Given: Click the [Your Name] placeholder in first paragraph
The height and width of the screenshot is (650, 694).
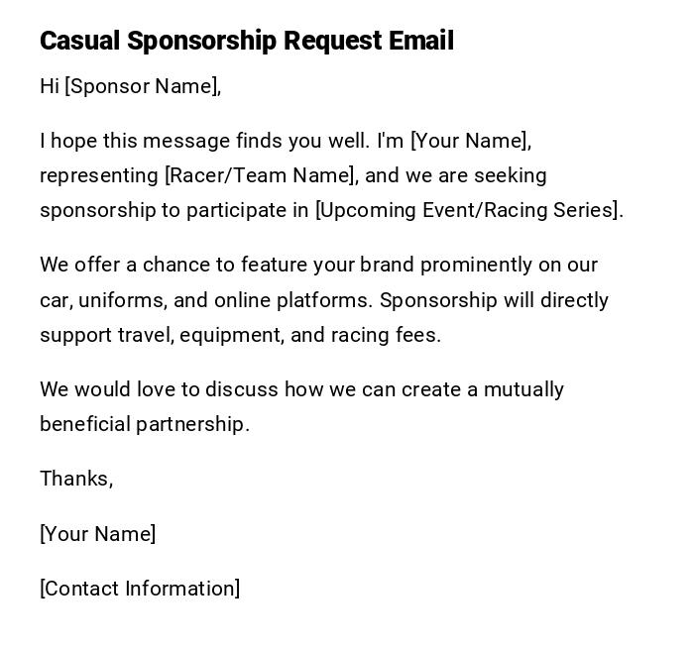Looking at the screenshot, I should pos(469,141).
